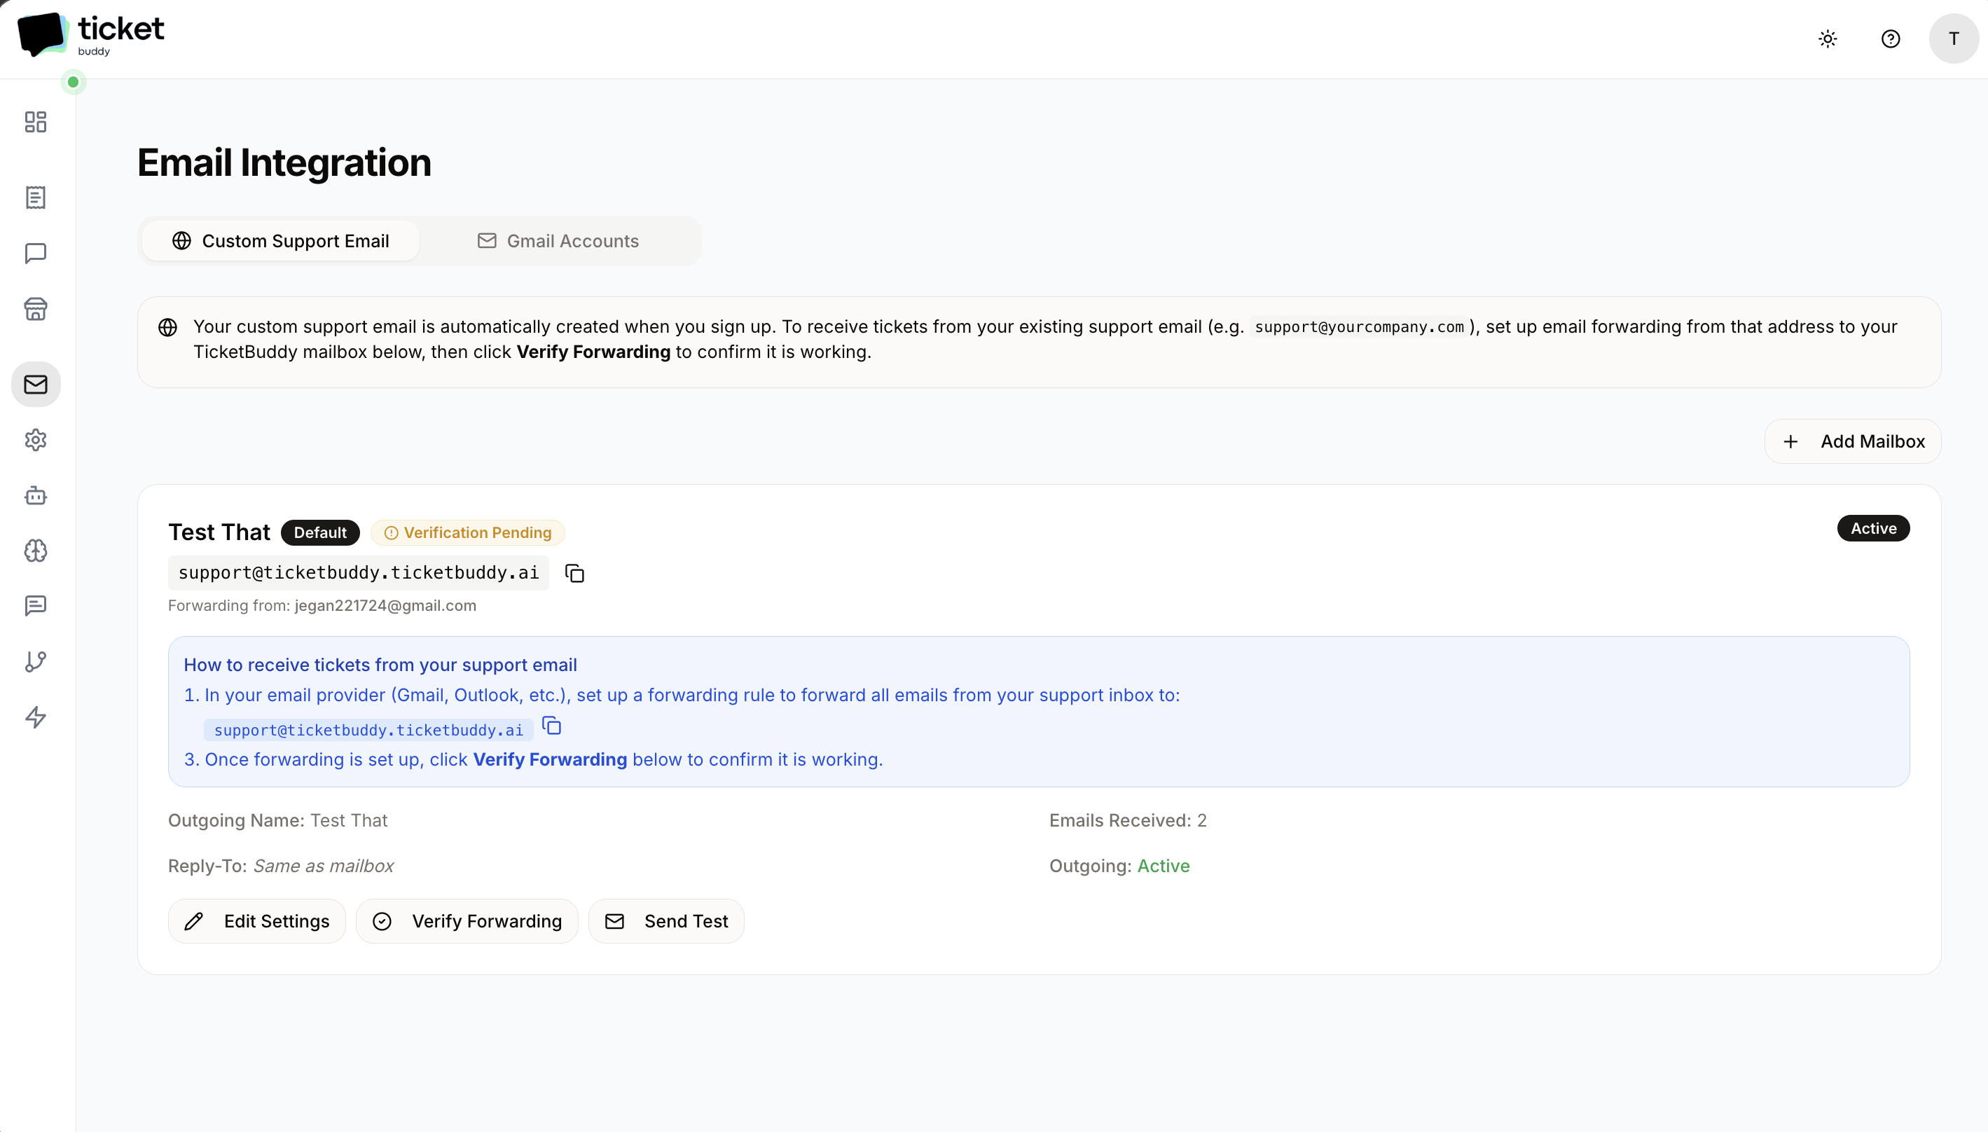The image size is (1988, 1132).
Task: Open the help question-mark icon
Action: click(x=1891, y=38)
